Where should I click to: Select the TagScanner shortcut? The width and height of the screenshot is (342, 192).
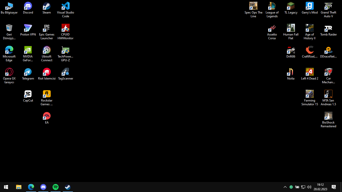click(66, 74)
